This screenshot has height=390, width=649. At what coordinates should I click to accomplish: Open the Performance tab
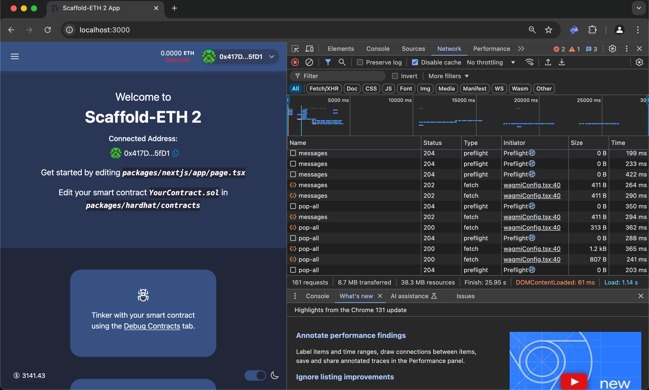pyautogui.click(x=492, y=49)
